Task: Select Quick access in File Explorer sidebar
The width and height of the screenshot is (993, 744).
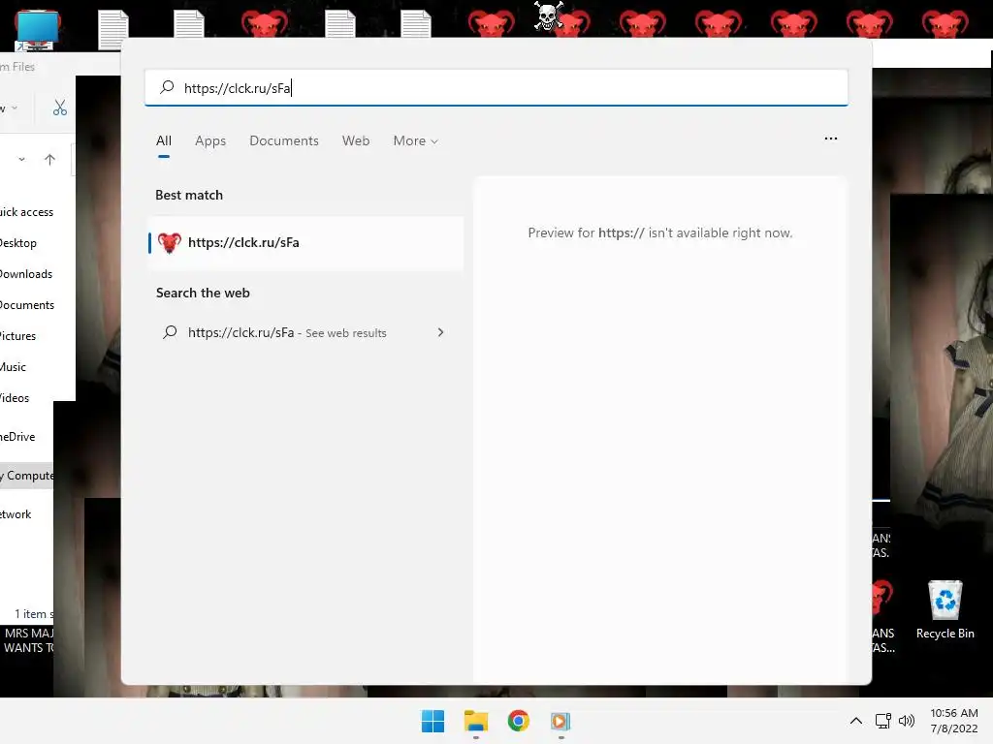Action: (x=26, y=212)
